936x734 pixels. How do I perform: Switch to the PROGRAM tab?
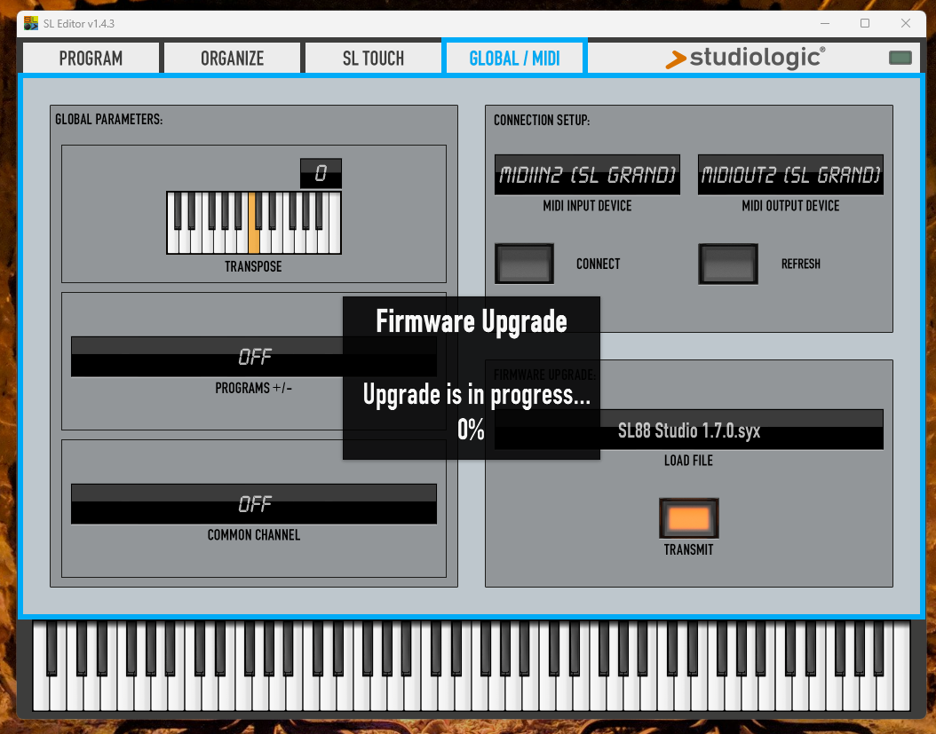(91, 58)
